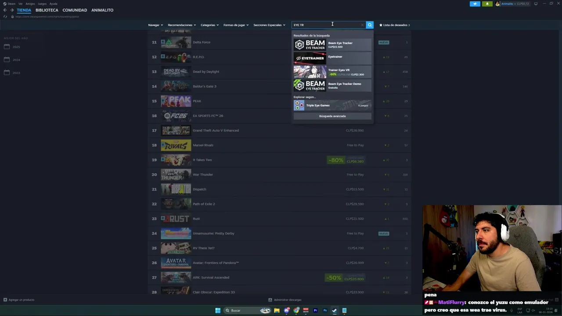Open the Ver menu
Viewport: 562px width, 316px height.
click(x=20, y=4)
